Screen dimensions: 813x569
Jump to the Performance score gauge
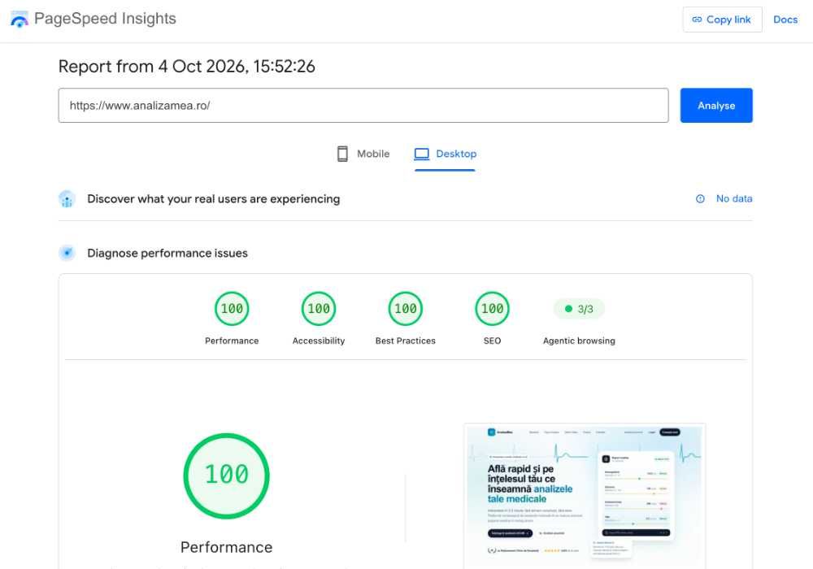coord(232,309)
